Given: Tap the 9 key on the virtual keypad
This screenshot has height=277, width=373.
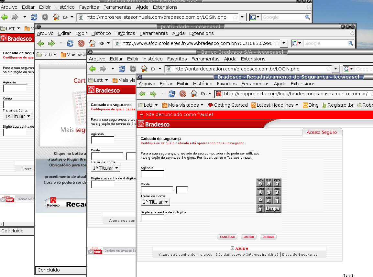Looking at the screenshot, I should (260, 183).
